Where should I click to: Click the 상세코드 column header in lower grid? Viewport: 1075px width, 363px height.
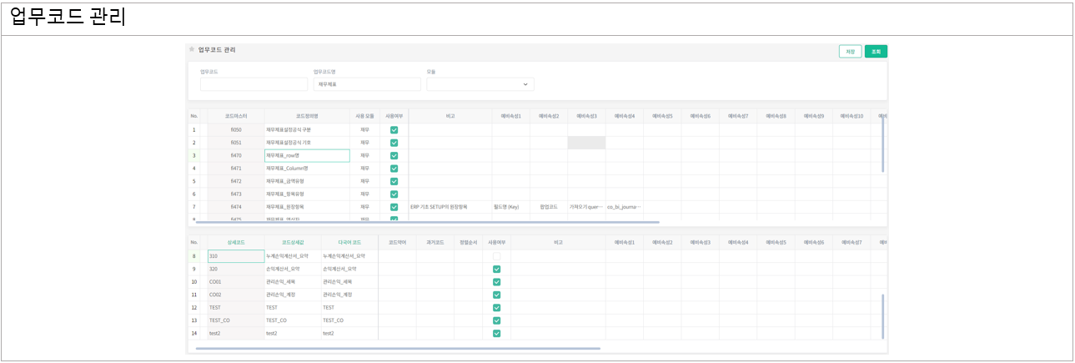tap(236, 242)
